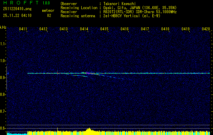Screen dimensions: 213x135
Task: Click the HROFFT title text
Action: [21, 3]
